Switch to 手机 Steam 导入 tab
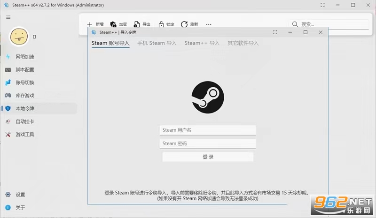 tap(157, 43)
